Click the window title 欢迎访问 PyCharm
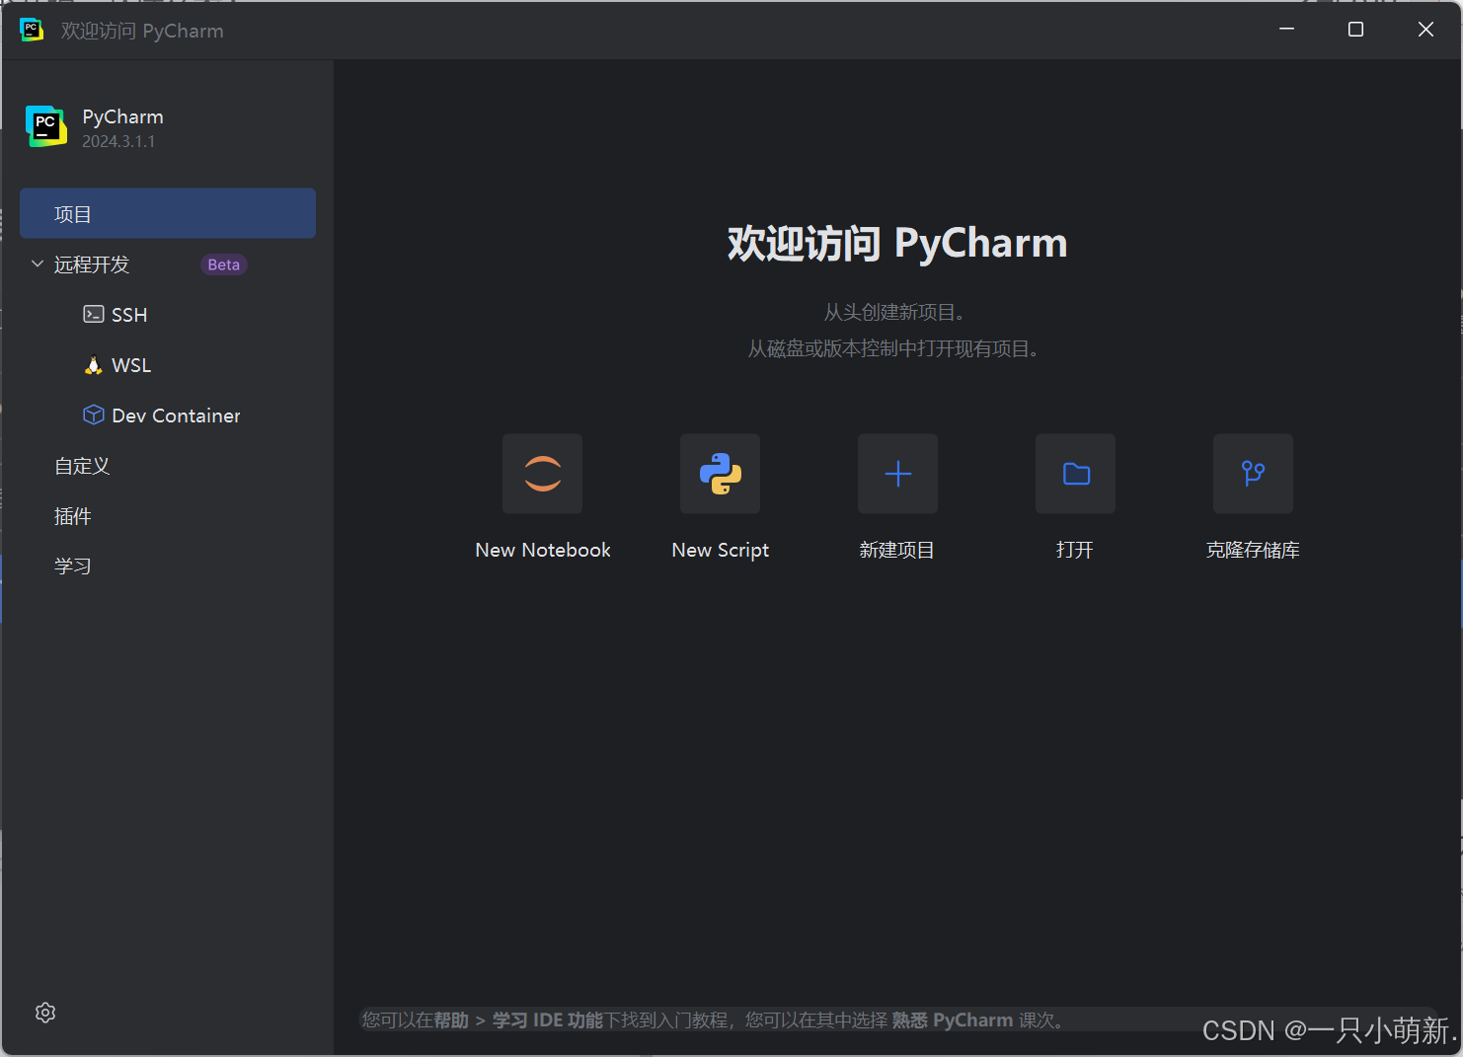 (x=142, y=31)
